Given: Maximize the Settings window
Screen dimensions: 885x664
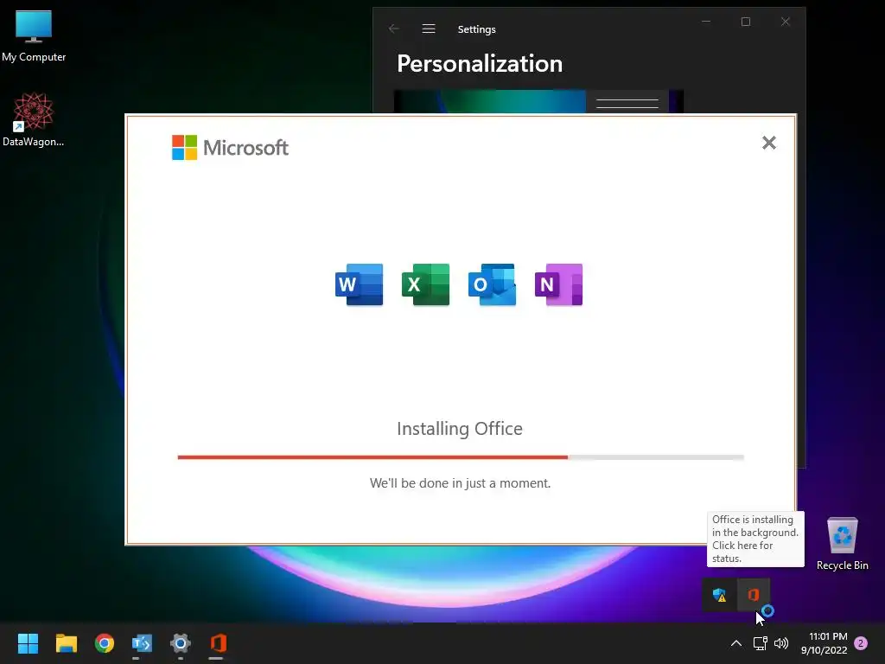Looking at the screenshot, I should coord(746,22).
